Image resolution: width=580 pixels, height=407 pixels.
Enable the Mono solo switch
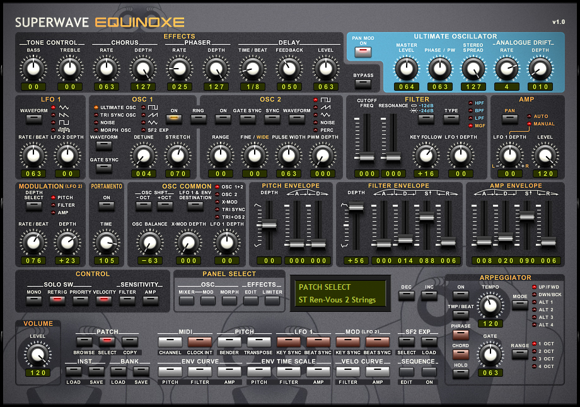(33, 301)
